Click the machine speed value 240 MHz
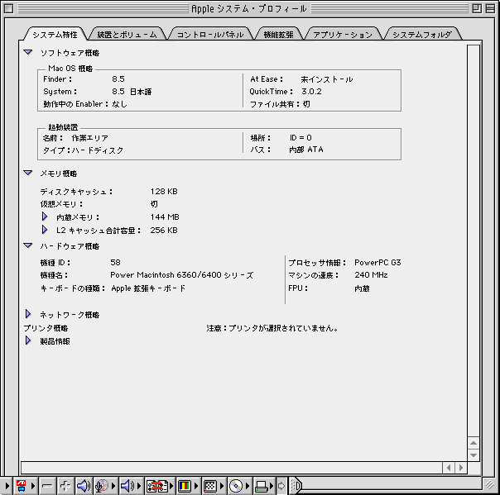The width and height of the screenshot is (500, 495). 371,275
